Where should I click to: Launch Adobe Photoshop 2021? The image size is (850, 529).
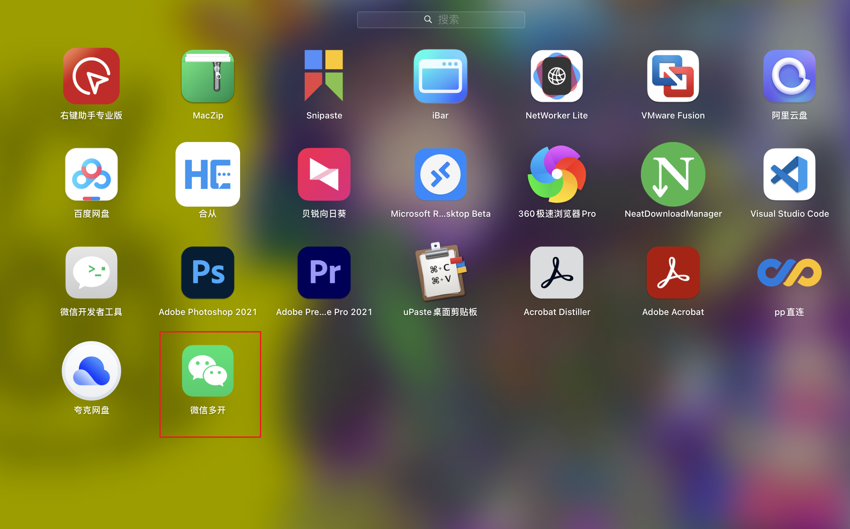click(207, 273)
